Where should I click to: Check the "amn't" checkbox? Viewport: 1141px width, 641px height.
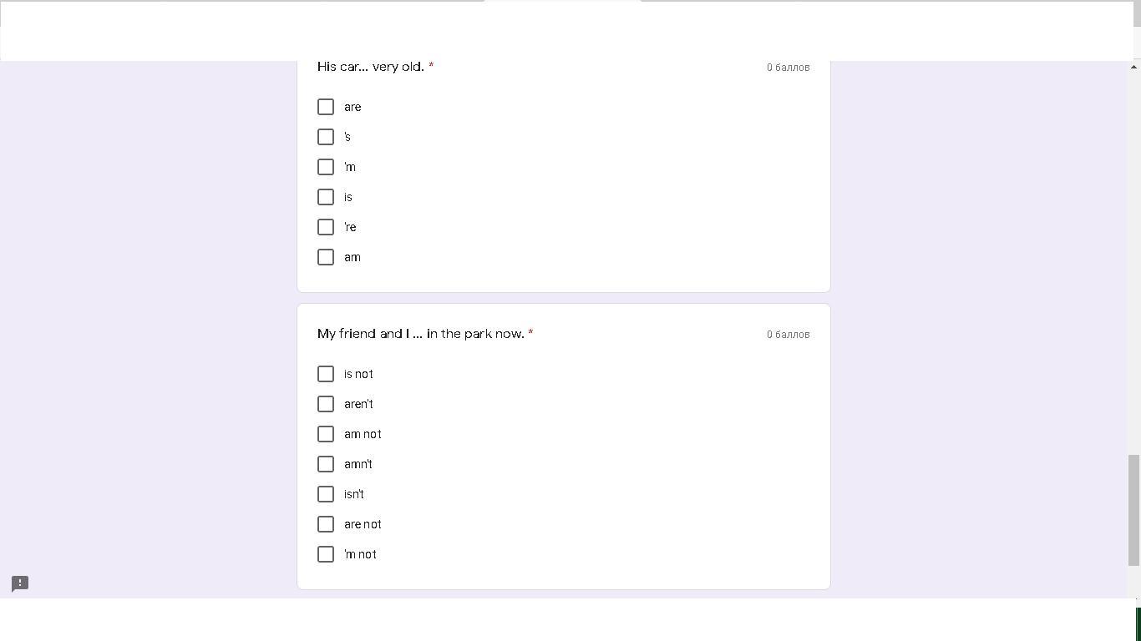pos(326,464)
